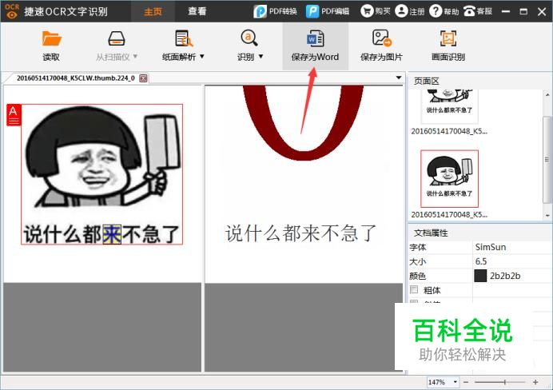Expand the 从扫描仪 dropdown arrow
Screen dimensions: 553x390
click(135, 56)
